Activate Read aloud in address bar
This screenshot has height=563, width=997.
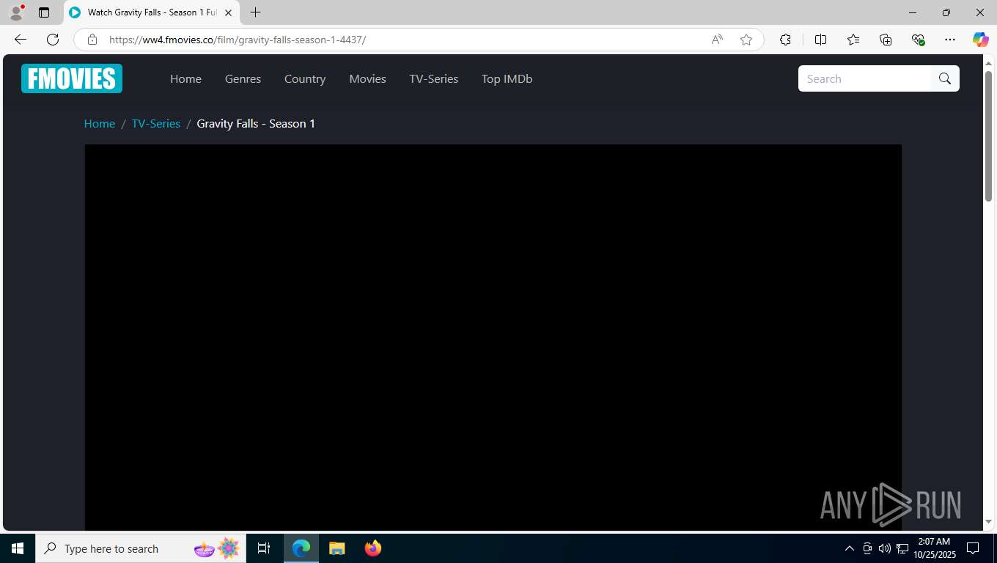pos(717,40)
